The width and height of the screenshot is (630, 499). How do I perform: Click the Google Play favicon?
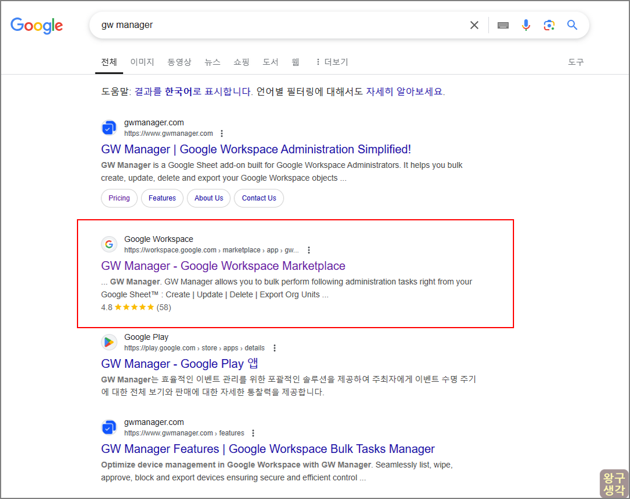109,342
